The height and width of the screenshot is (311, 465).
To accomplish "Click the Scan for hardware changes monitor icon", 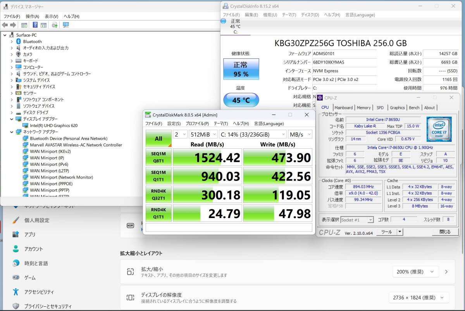I will (x=66, y=25).
